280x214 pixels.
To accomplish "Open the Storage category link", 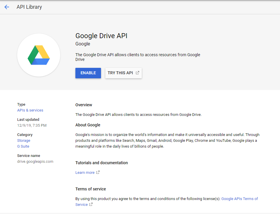I will pos(24,141).
